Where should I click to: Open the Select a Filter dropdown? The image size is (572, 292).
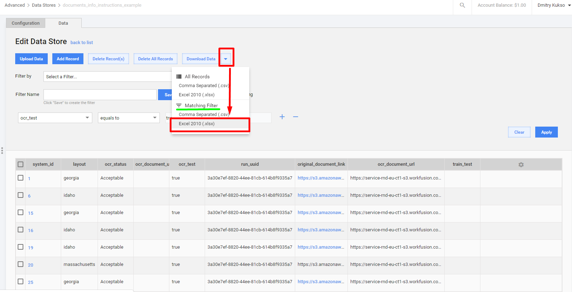[108, 77]
